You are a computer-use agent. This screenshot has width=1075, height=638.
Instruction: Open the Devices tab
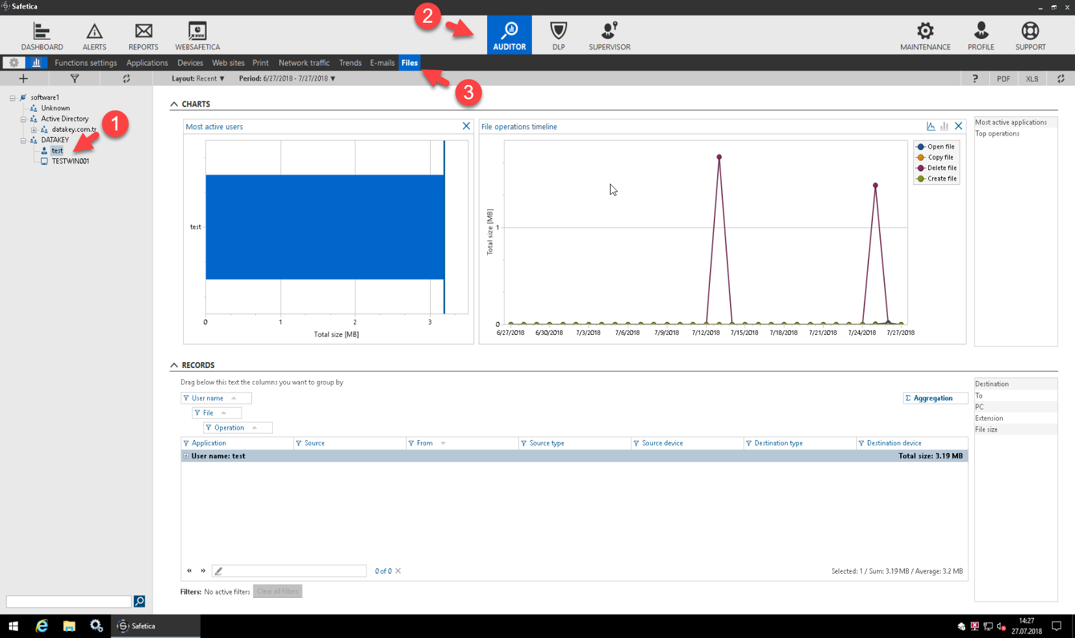[x=190, y=63]
